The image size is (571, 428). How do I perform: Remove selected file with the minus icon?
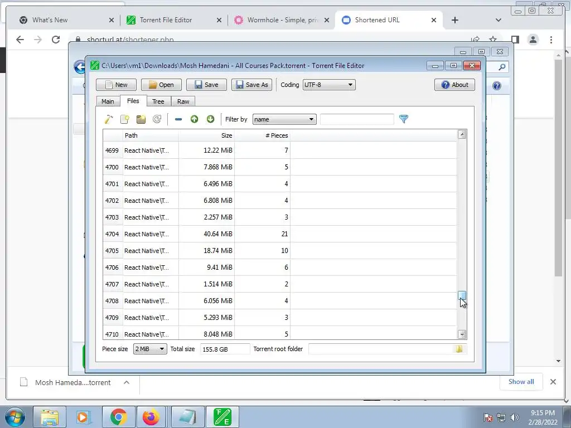[178, 119]
